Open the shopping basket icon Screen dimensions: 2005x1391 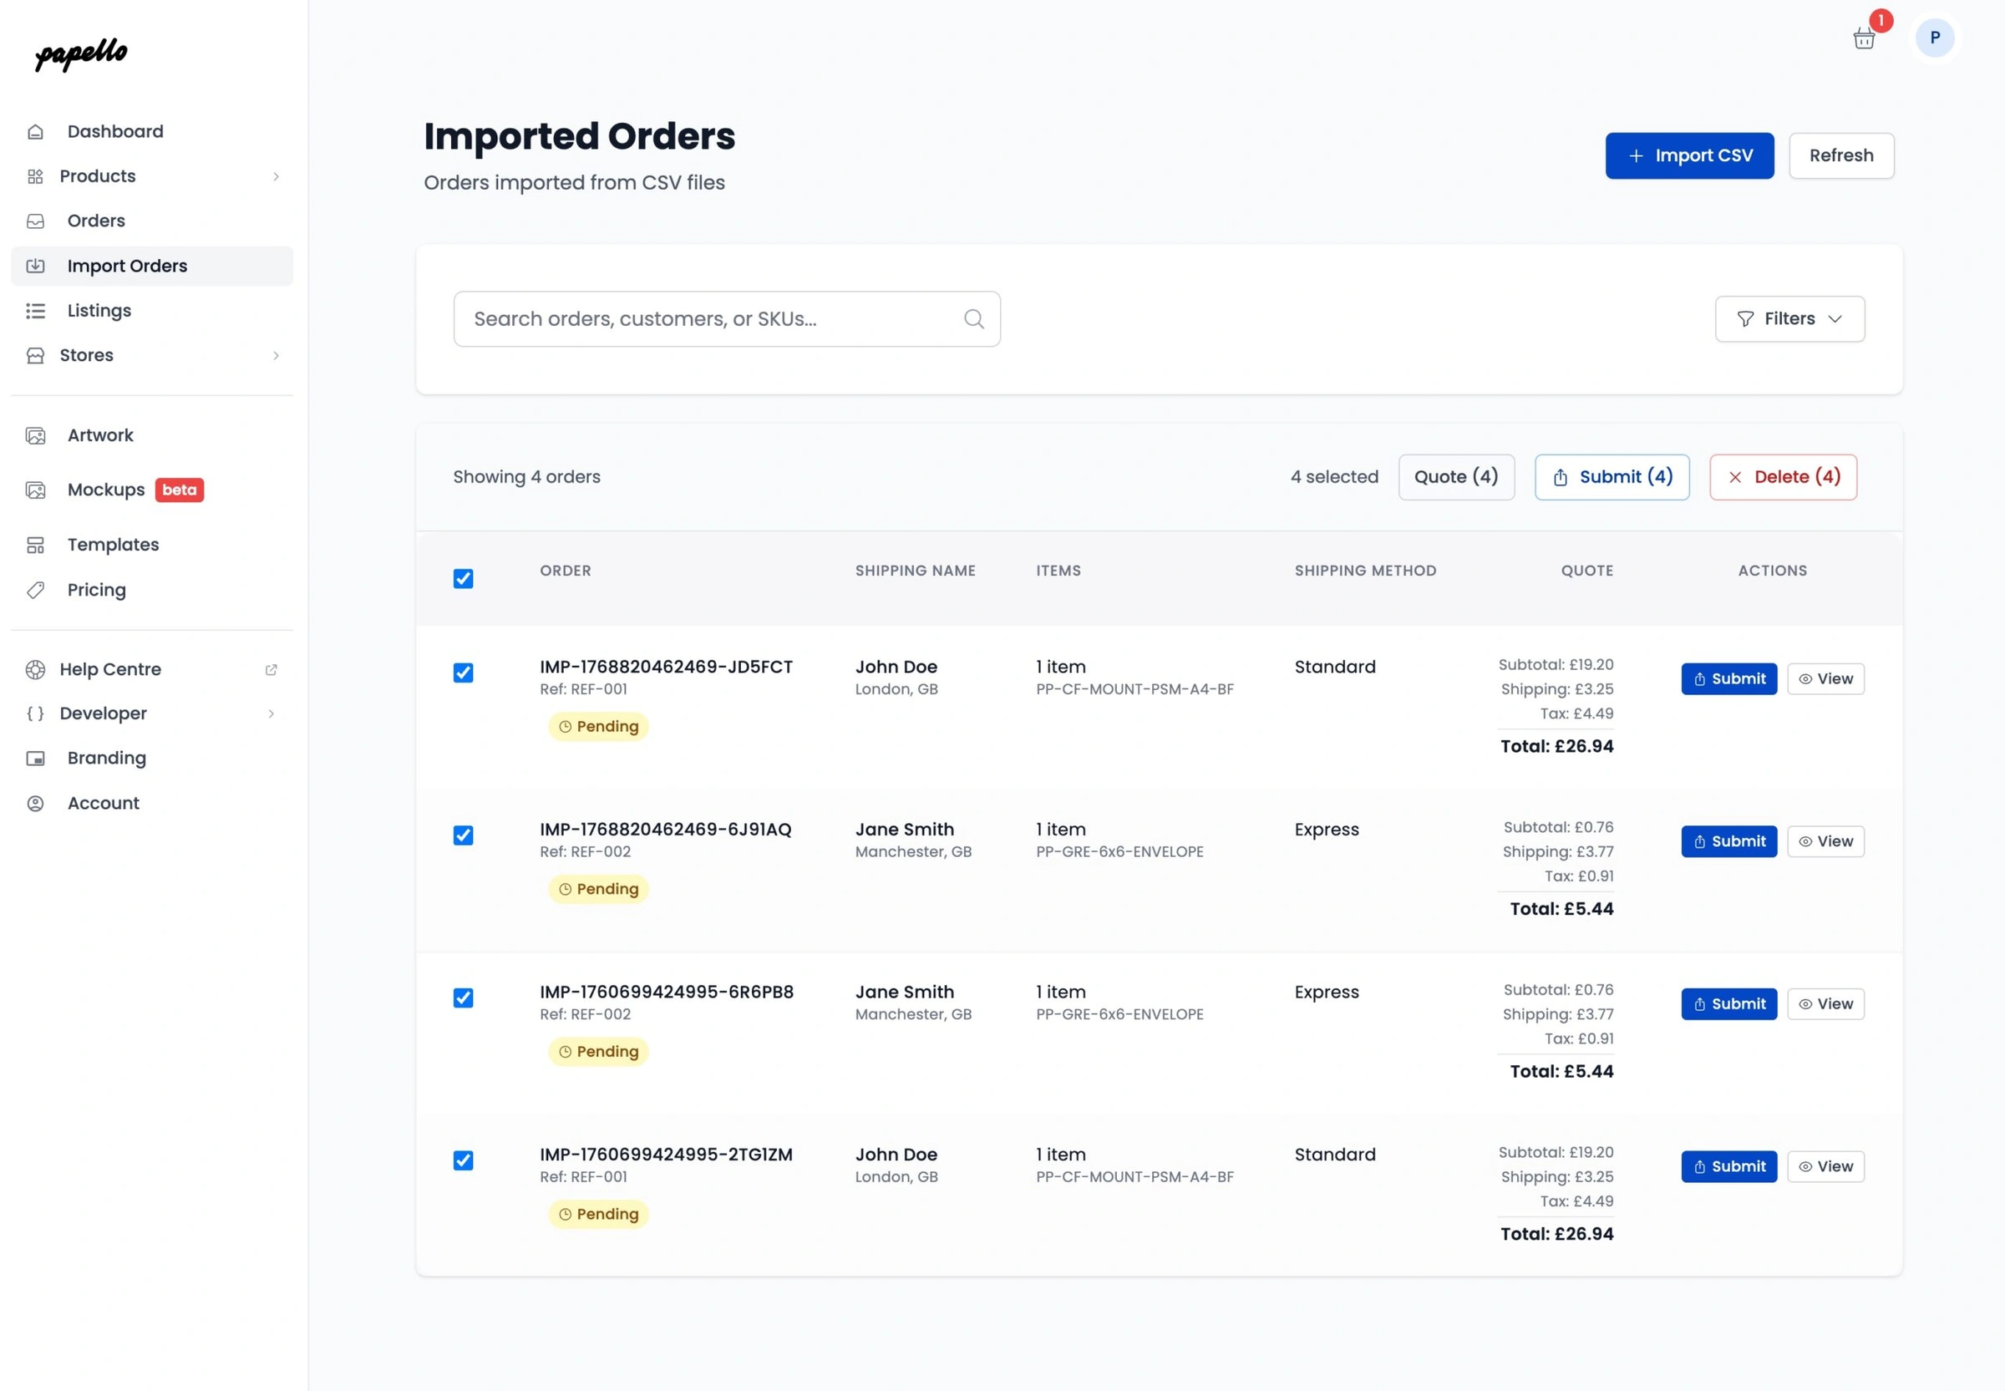[1863, 38]
